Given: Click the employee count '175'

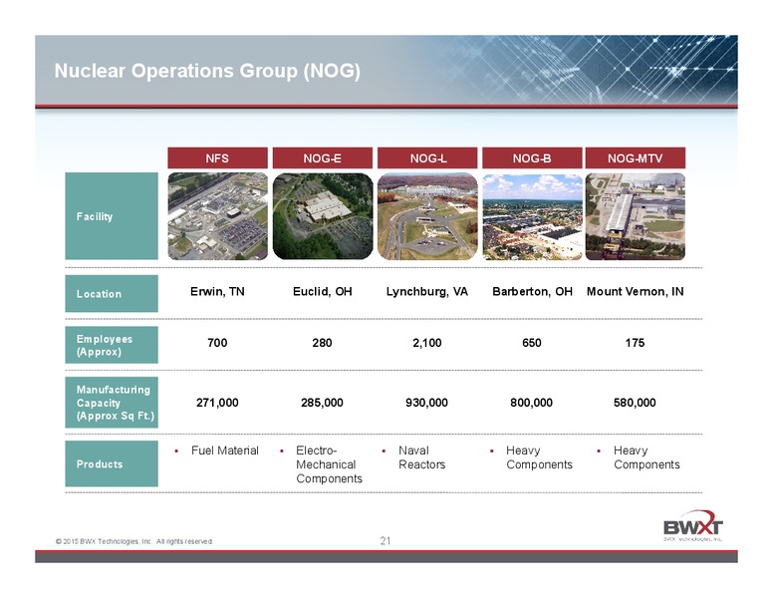Looking at the screenshot, I should pos(635,343).
